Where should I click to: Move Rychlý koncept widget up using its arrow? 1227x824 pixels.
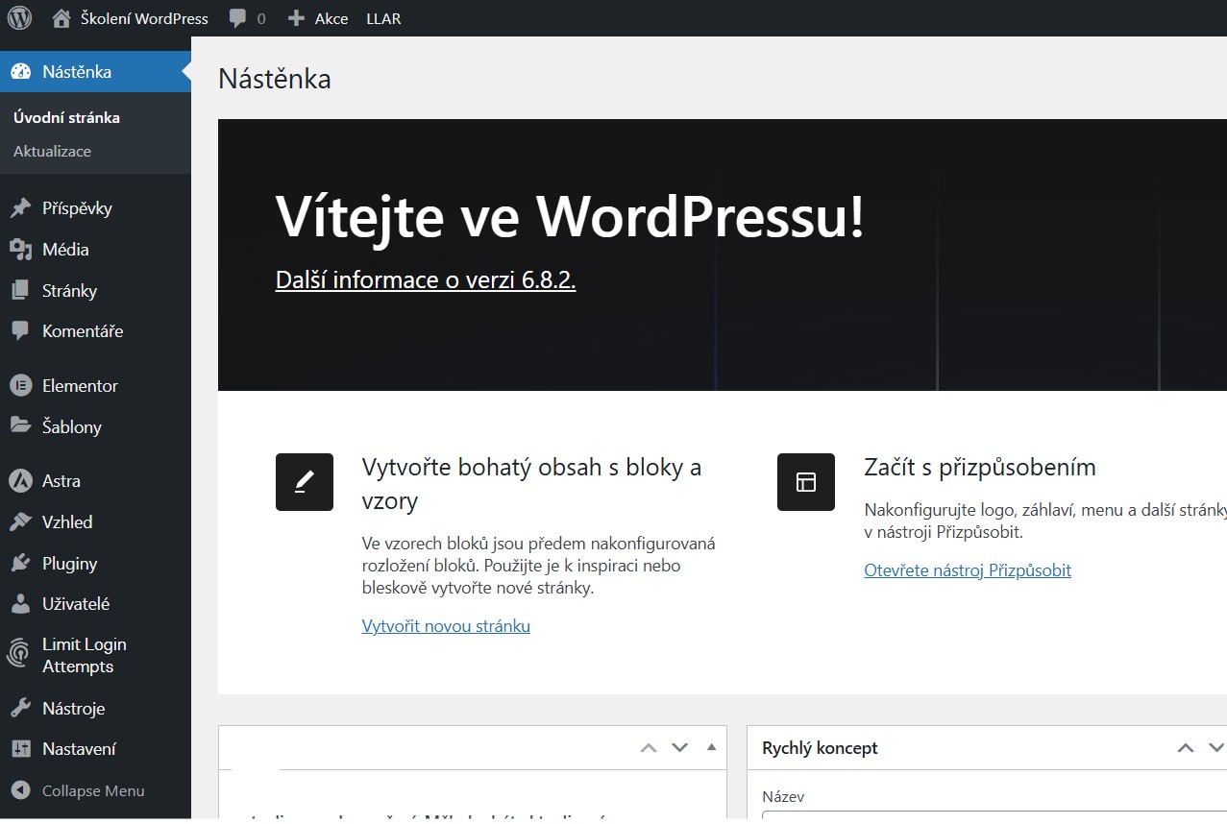(x=1185, y=746)
